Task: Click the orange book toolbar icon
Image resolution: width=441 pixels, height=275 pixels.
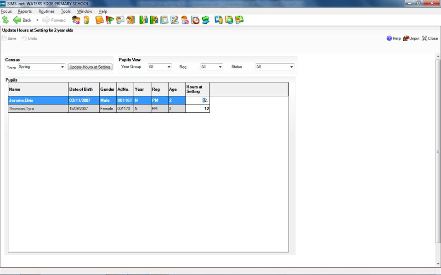Action: click(x=99, y=20)
